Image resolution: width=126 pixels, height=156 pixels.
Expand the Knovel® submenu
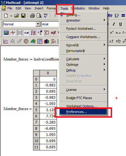click(83, 45)
